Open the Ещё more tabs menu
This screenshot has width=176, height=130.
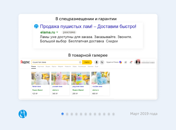coord(97,67)
